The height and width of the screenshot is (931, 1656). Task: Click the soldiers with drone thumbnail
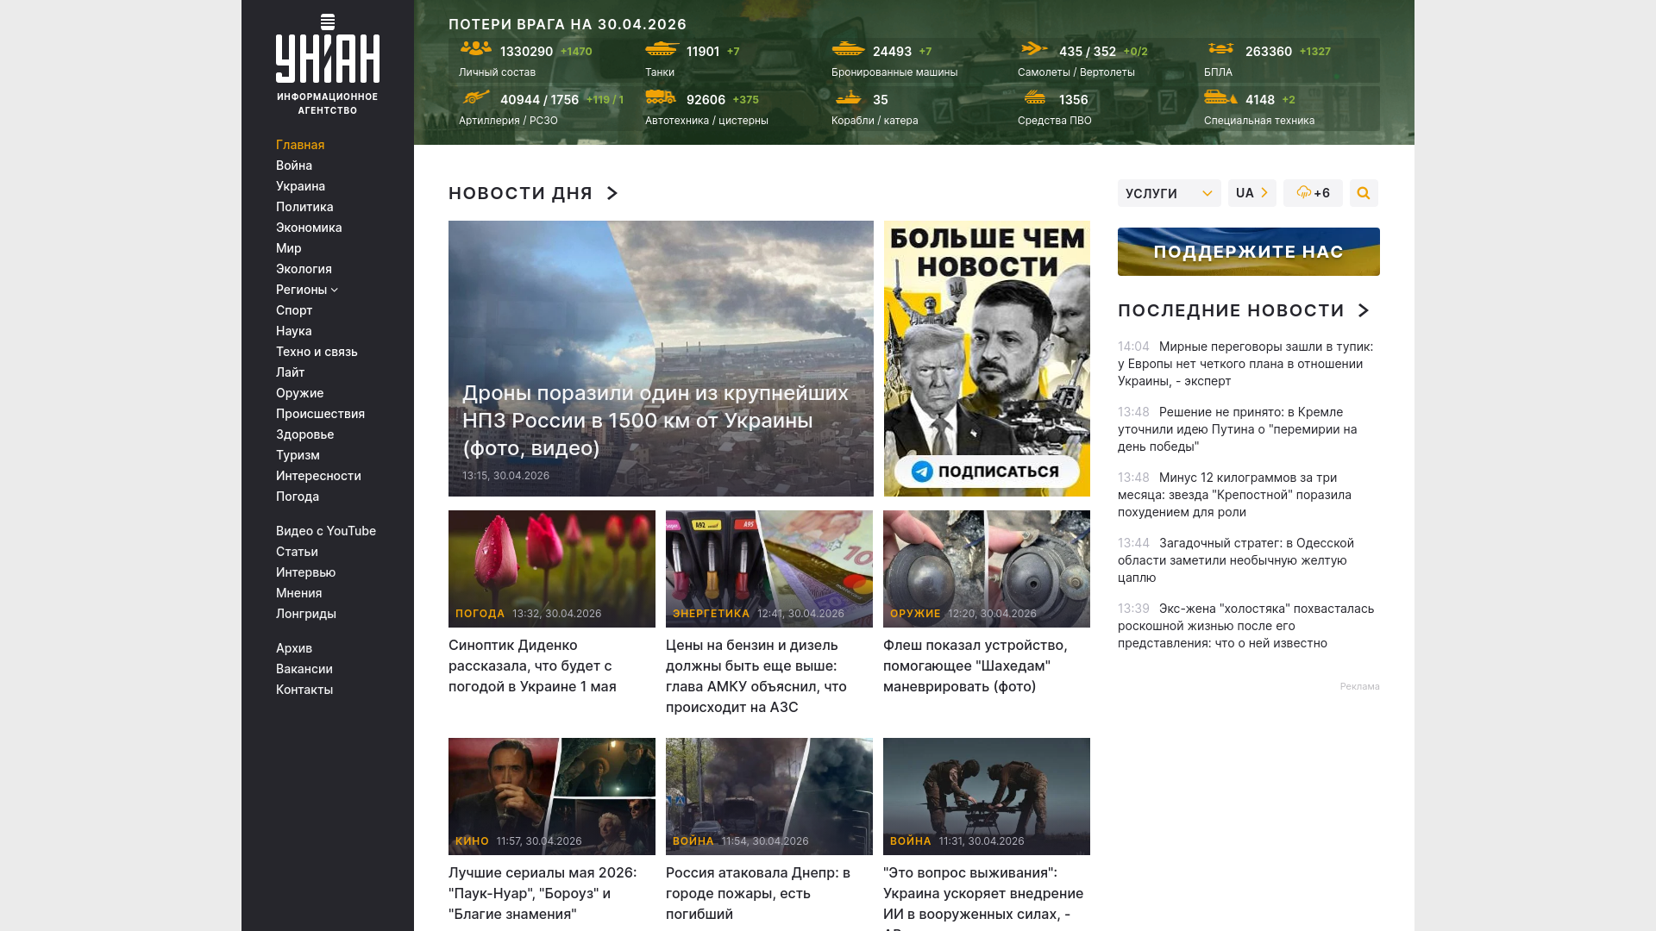987,797
